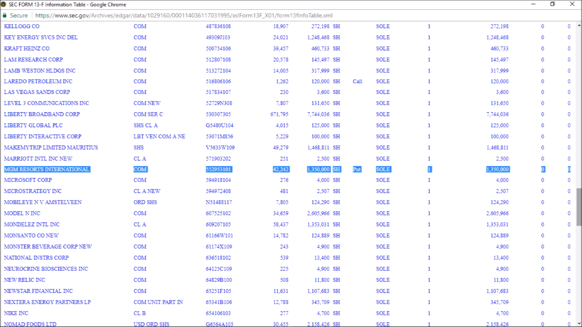The width and height of the screenshot is (582, 327).
Task: Click the scrollbar down arrow
Action: [579, 323]
